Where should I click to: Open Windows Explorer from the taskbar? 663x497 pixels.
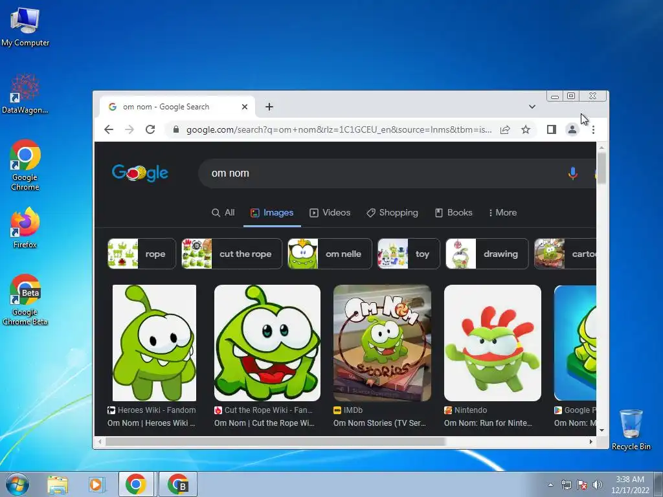58,484
